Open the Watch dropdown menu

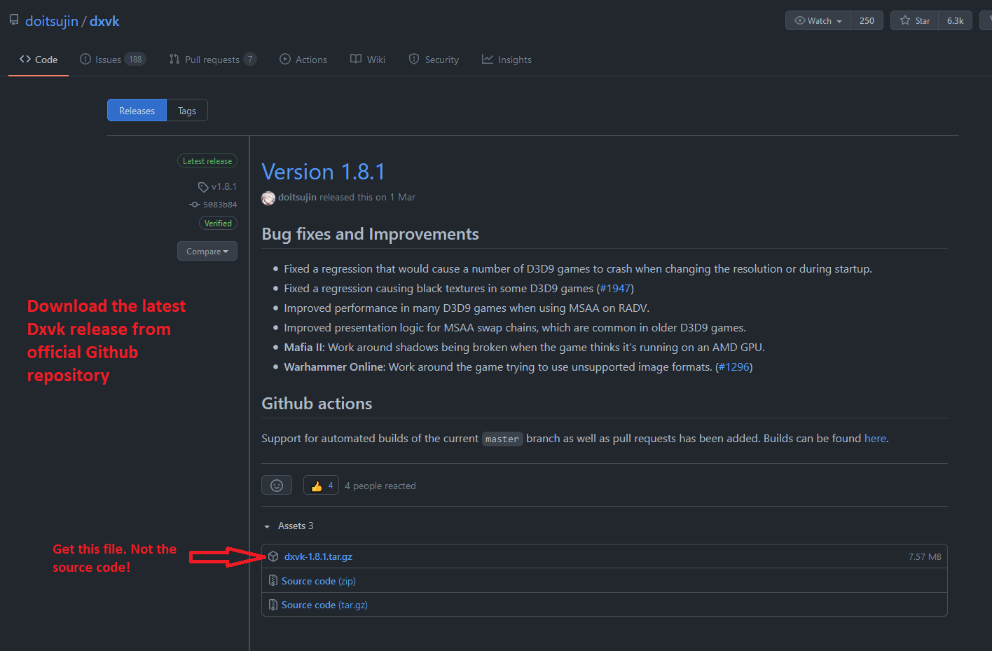coord(818,20)
